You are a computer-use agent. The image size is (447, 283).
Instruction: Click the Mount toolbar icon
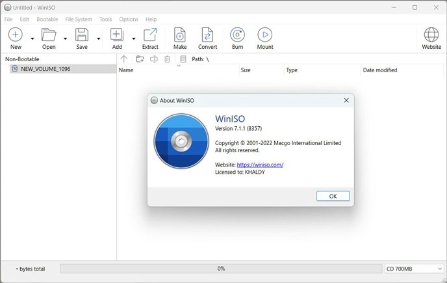point(265,35)
